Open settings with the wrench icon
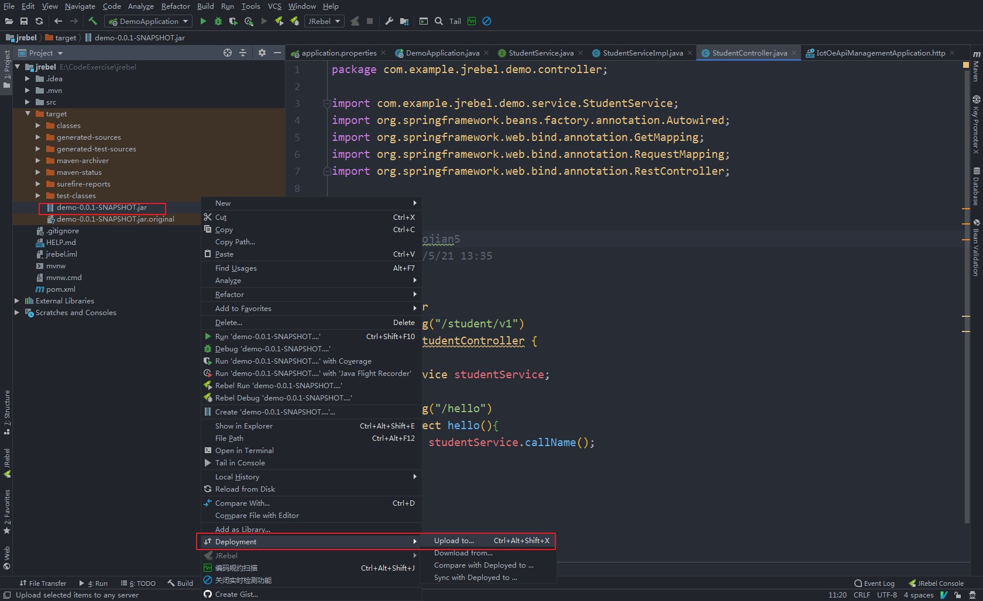 pyautogui.click(x=389, y=21)
